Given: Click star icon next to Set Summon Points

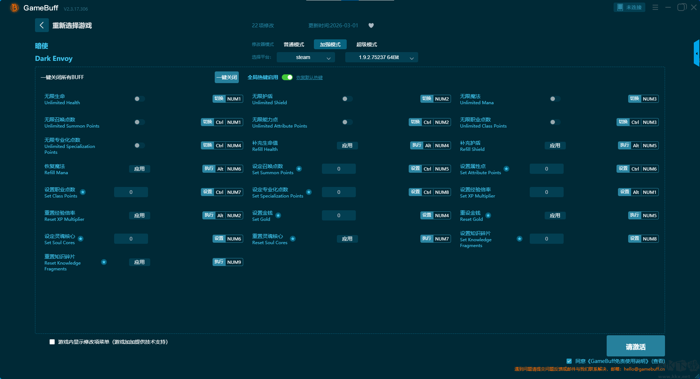Looking at the screenshot, I should pos(299,169).
